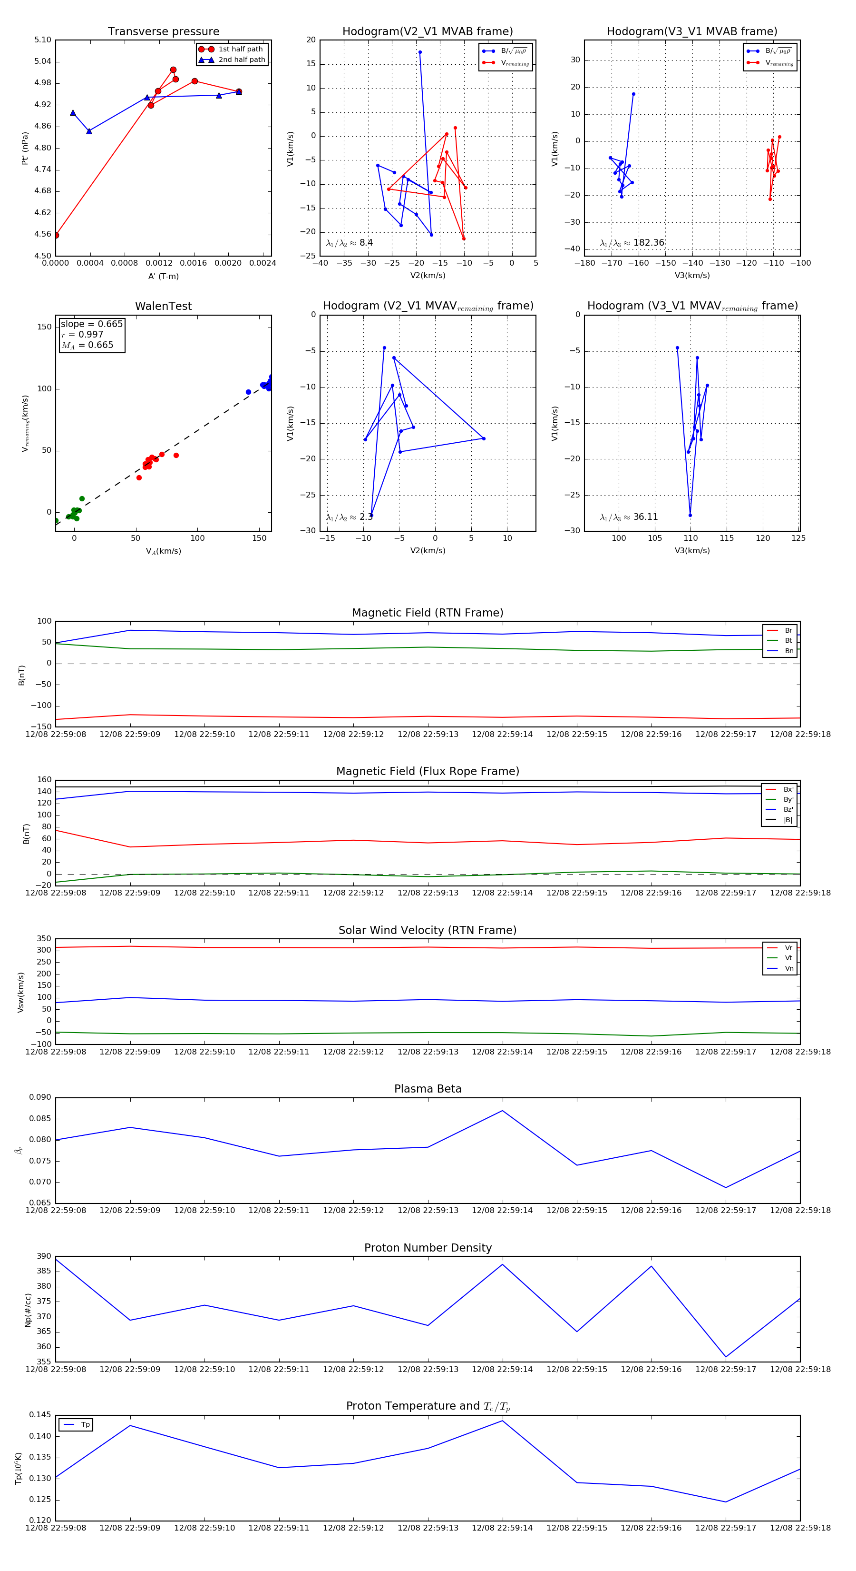
Task: Click the 'Bn' legend entry
Action: tap(780, 651)
